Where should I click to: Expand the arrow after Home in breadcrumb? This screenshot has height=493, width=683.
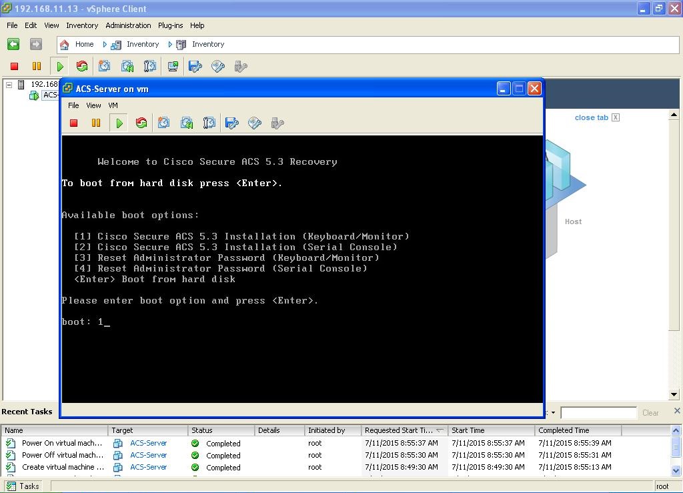pyautogui.click(x=104, y=44)
